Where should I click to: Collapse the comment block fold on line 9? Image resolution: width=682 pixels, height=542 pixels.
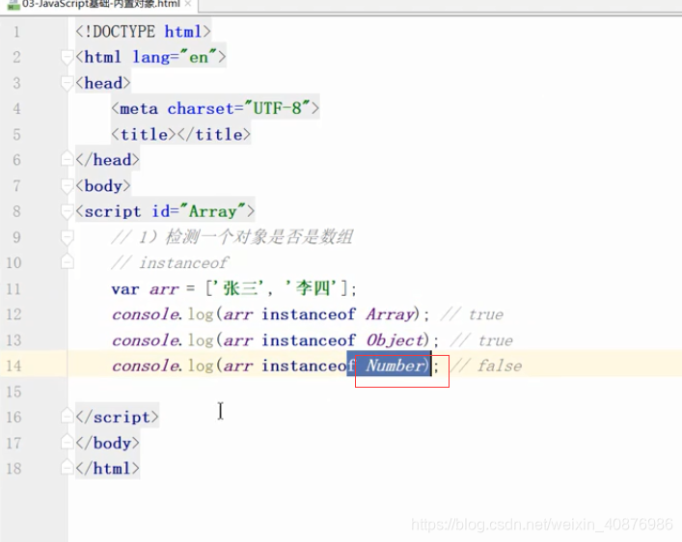67,237
